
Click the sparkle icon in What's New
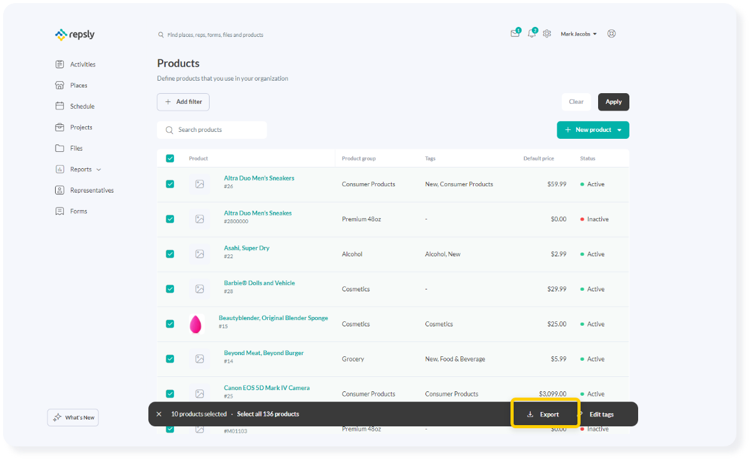tap(57, 418)
